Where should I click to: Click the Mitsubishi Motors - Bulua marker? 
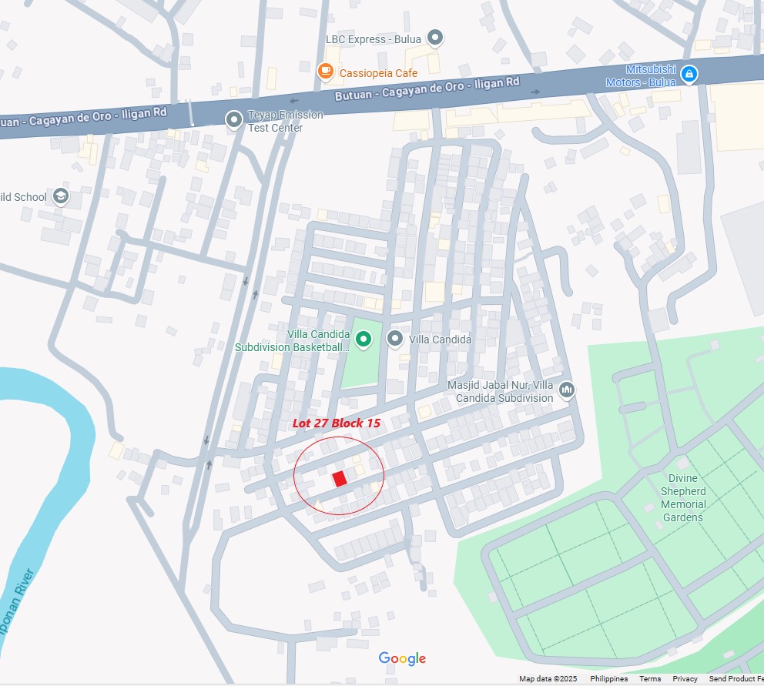coord(689,75)
